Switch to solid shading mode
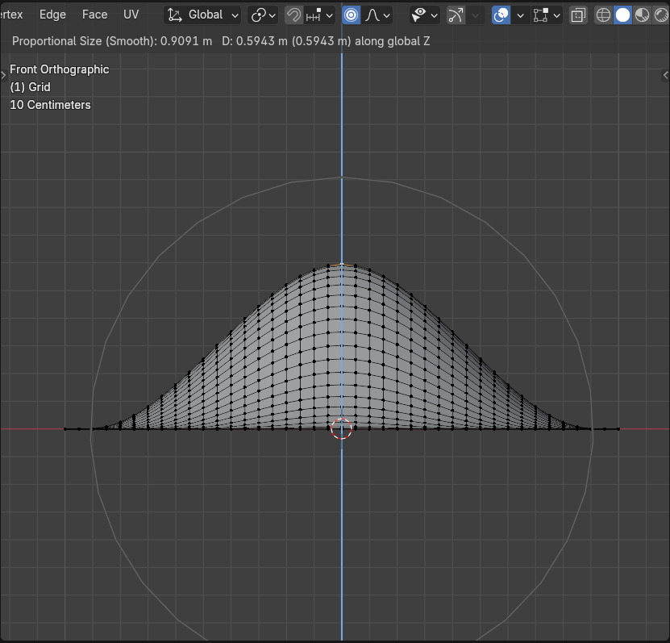Image resolution: width=670 pixels, height=643 pixels. tap(622, 15)
